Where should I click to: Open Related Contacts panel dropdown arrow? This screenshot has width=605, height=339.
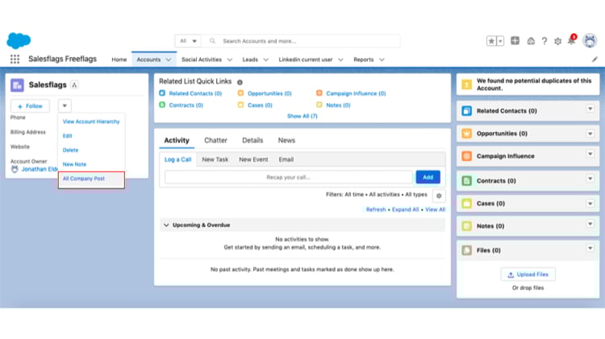pyautogui.click(x=590, y=109)
